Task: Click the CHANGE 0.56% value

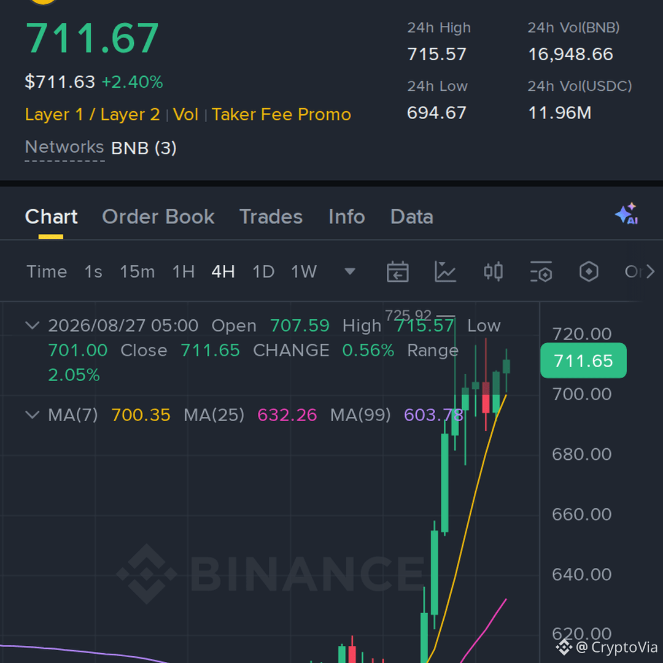Action: point(368,351)
